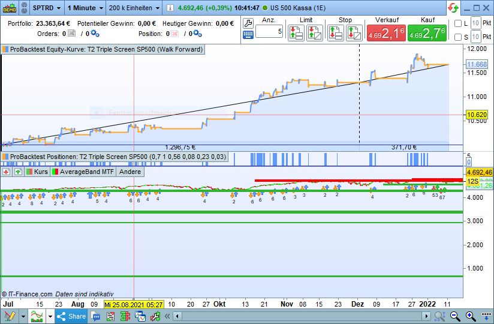
Task: Expand the drawing tools dropdown arrow
Action: click(23, 316)
